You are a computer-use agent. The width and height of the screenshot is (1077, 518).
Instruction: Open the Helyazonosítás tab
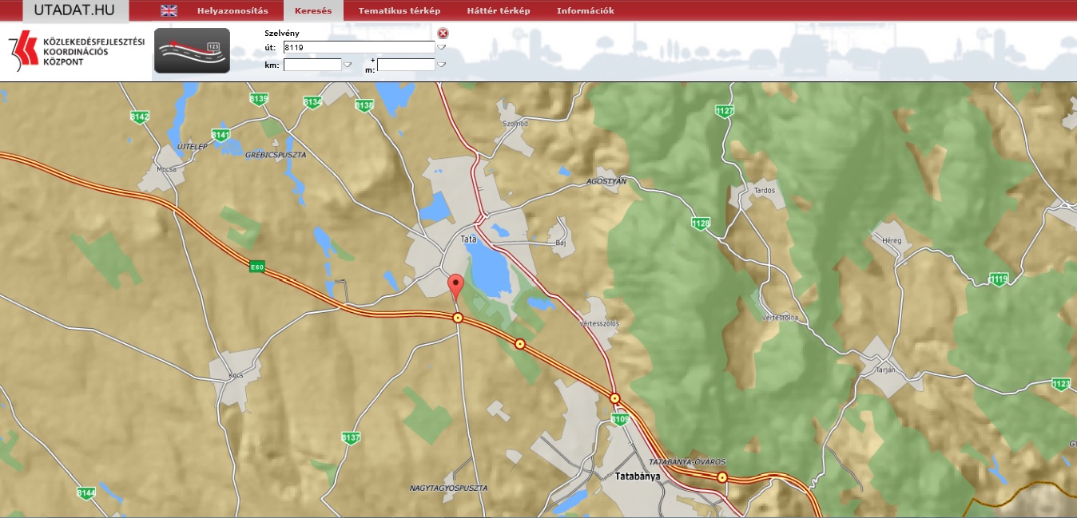pos(233,10)
